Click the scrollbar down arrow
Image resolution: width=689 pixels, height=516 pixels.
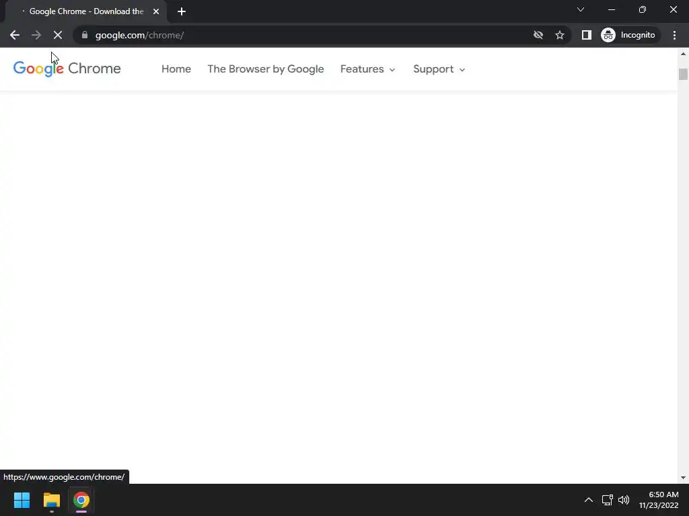683,478
